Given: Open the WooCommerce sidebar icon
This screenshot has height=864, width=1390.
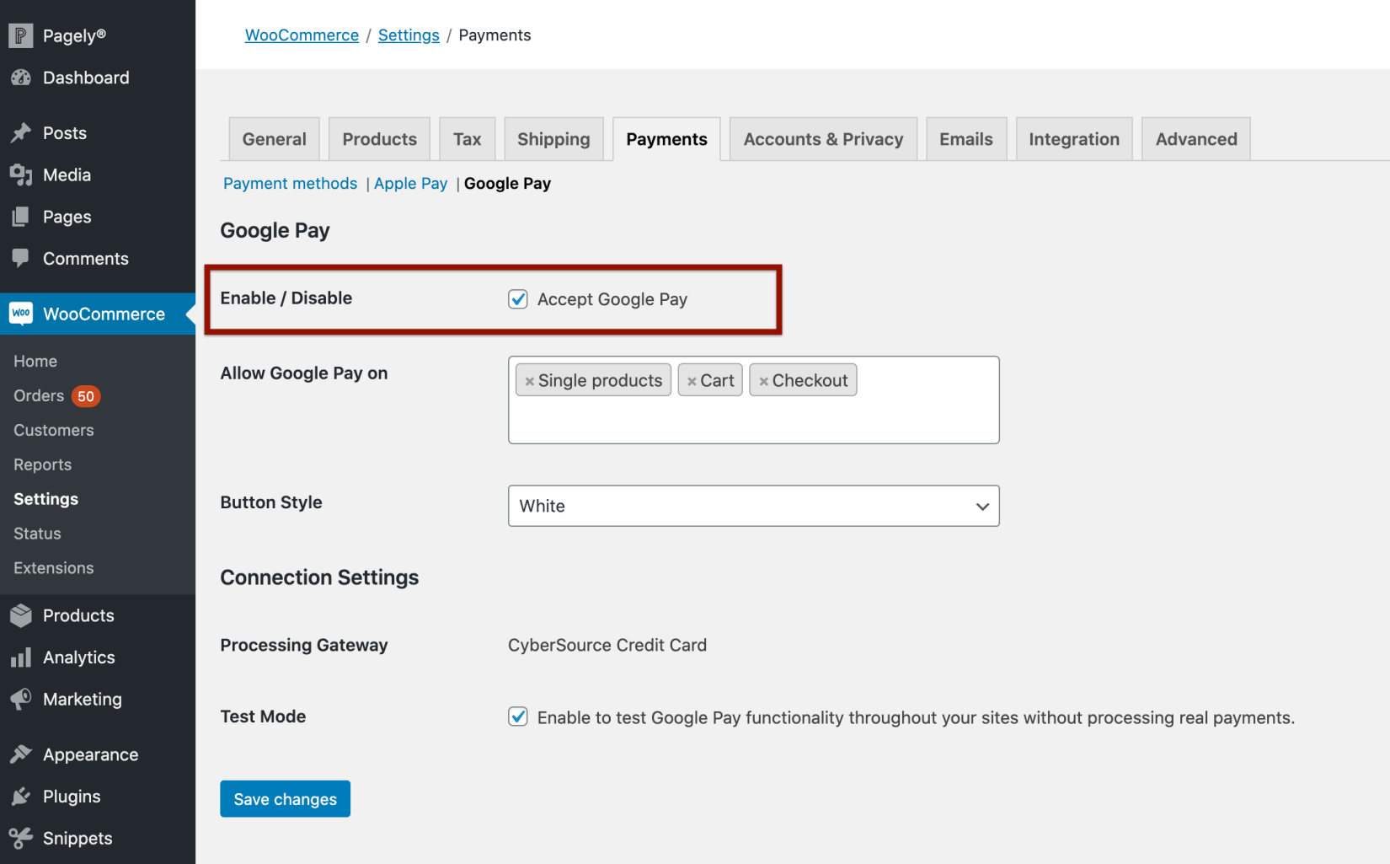Looking at the screenshot, I should (20, 314).
